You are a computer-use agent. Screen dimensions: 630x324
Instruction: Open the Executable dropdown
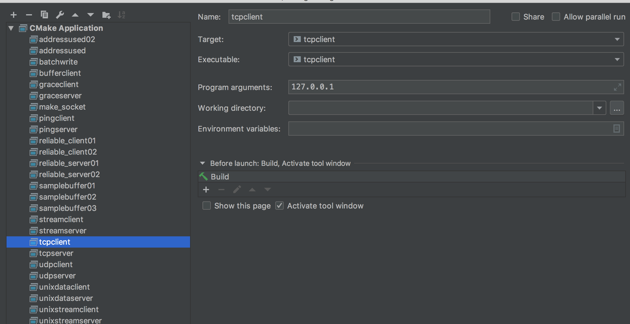(x=617, y=60)
